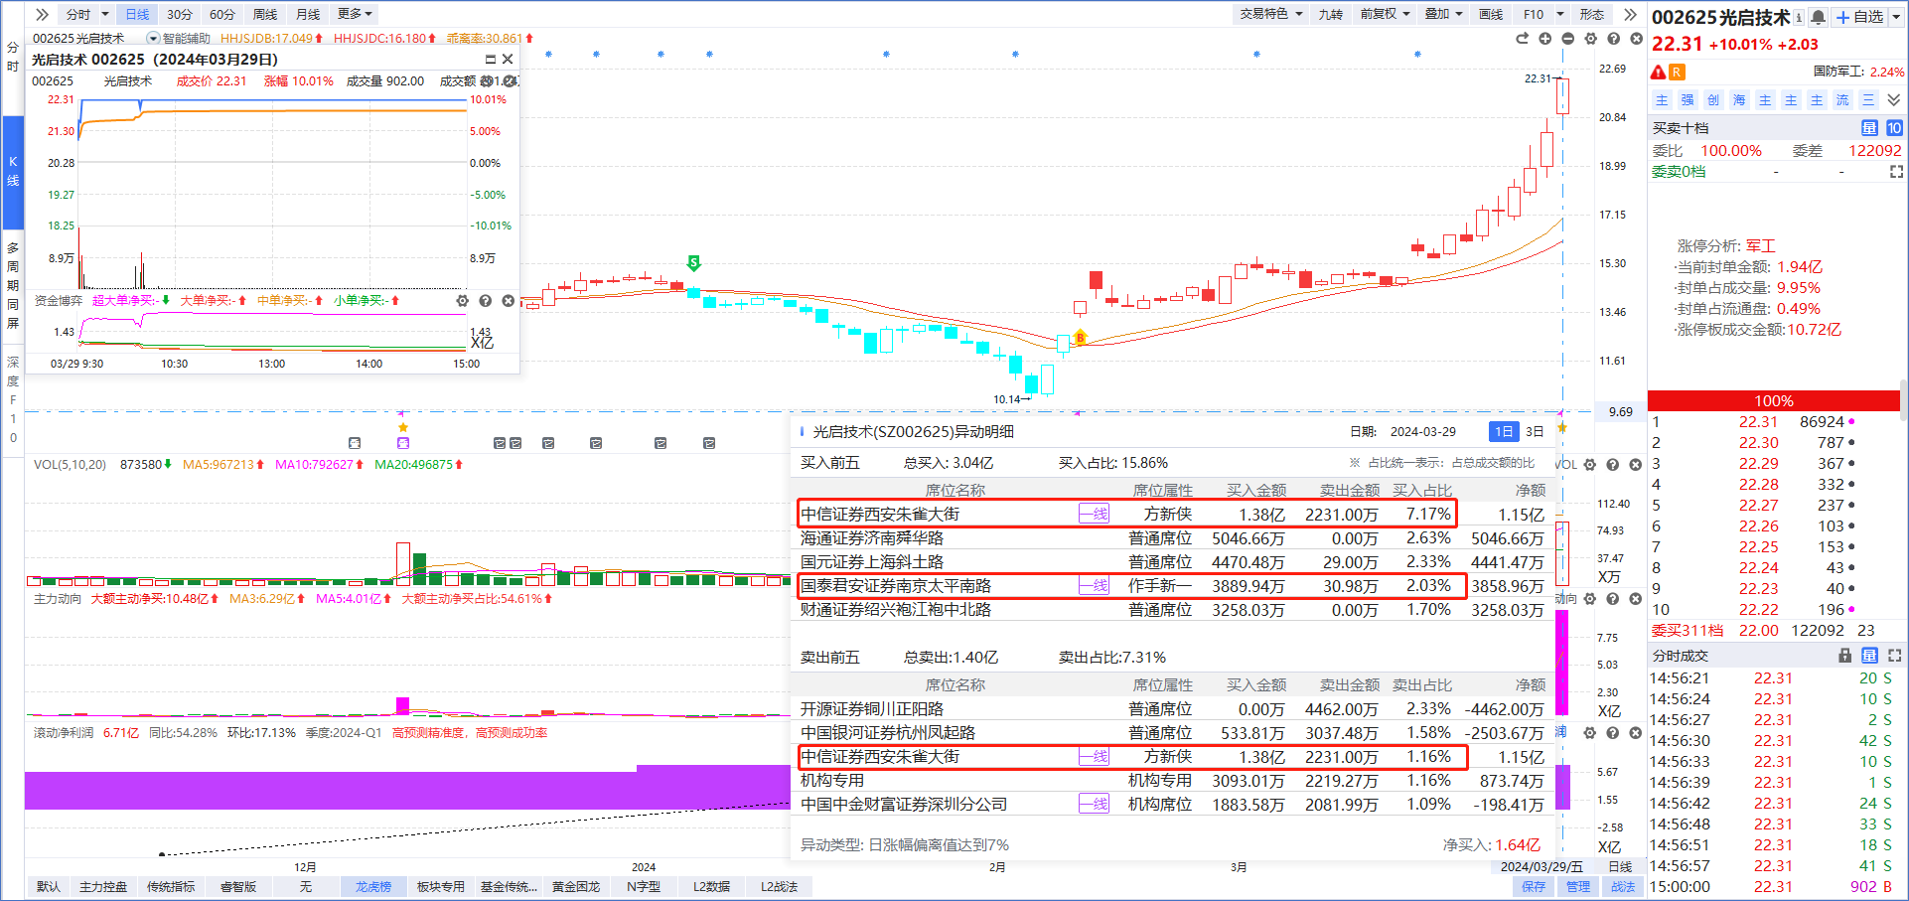The width and height of the screenshot is (1909, 901).
Task: Expand the 更多 period dropdown
Action: (355, 14)
